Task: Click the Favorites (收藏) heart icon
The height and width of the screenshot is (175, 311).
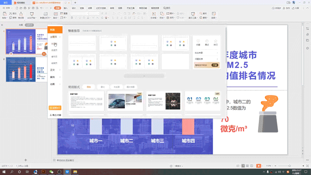Action: click(198, 41)
